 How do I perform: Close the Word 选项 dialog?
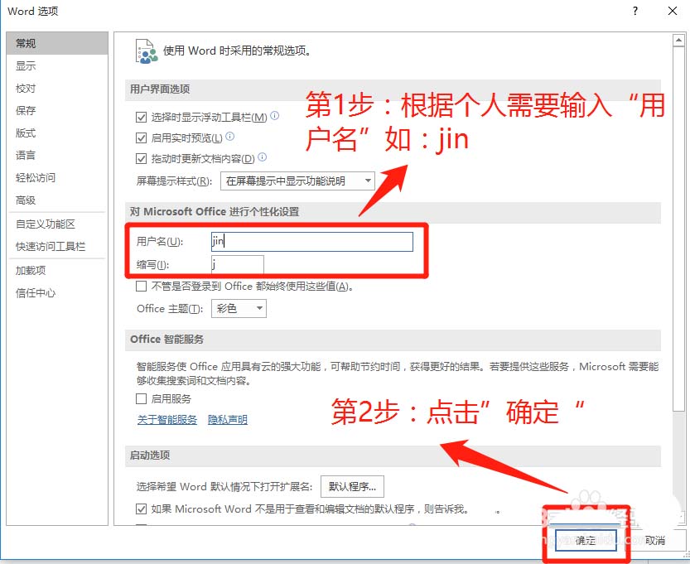click(x=673, y=11)
